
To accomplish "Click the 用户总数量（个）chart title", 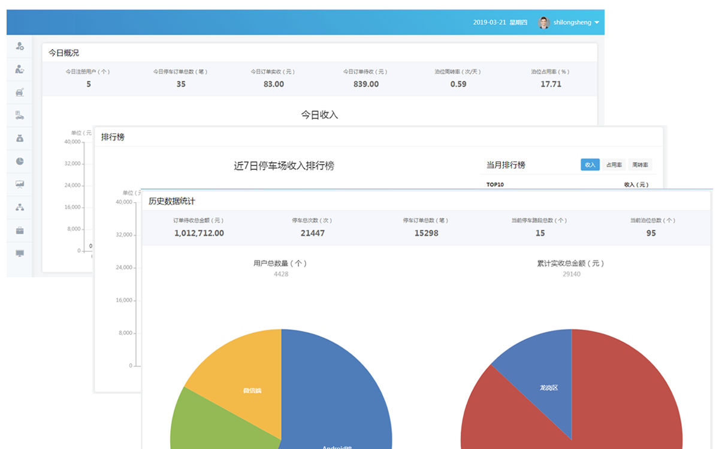I will (280, 263).
